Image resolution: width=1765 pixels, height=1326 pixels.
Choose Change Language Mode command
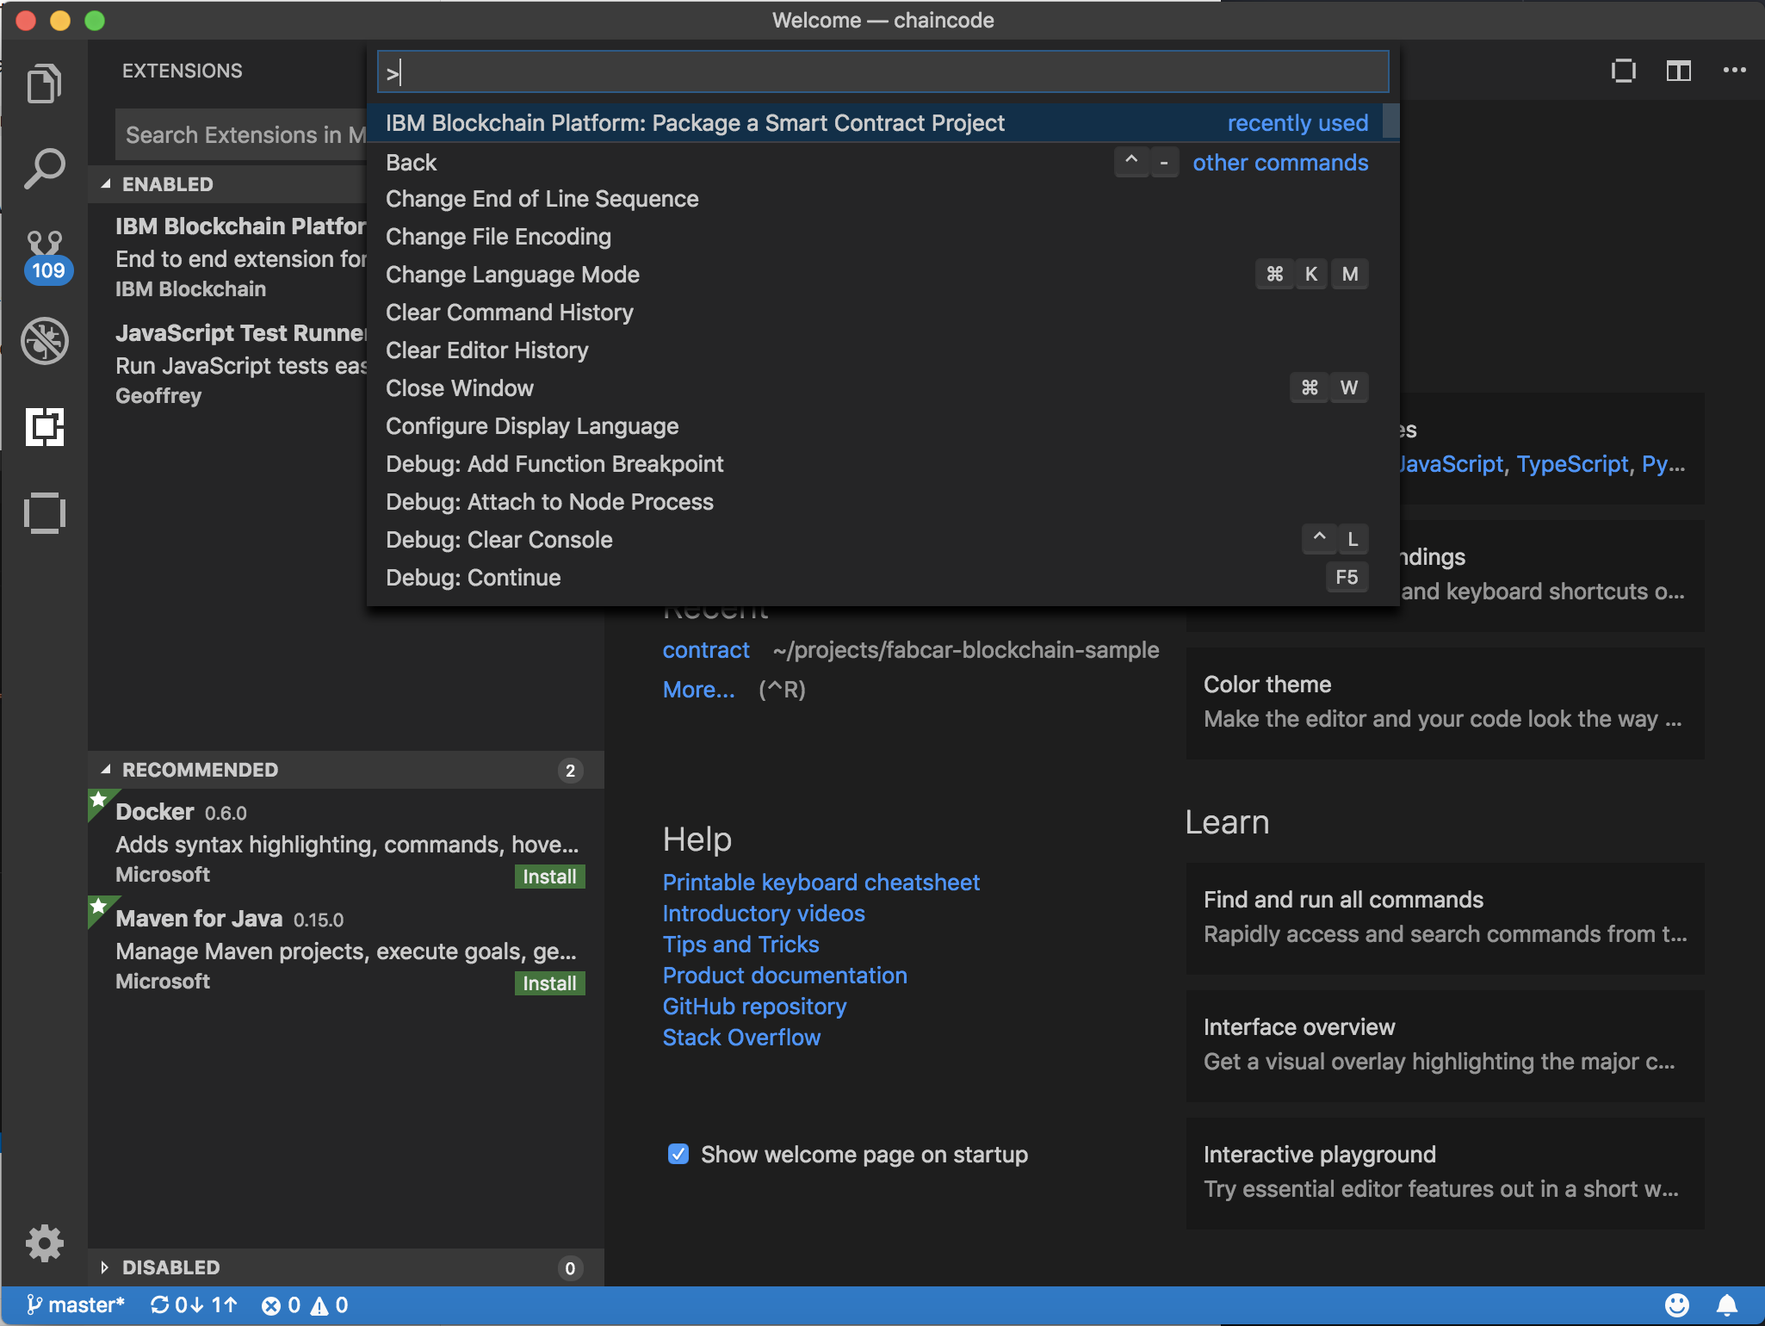point(512,275)
